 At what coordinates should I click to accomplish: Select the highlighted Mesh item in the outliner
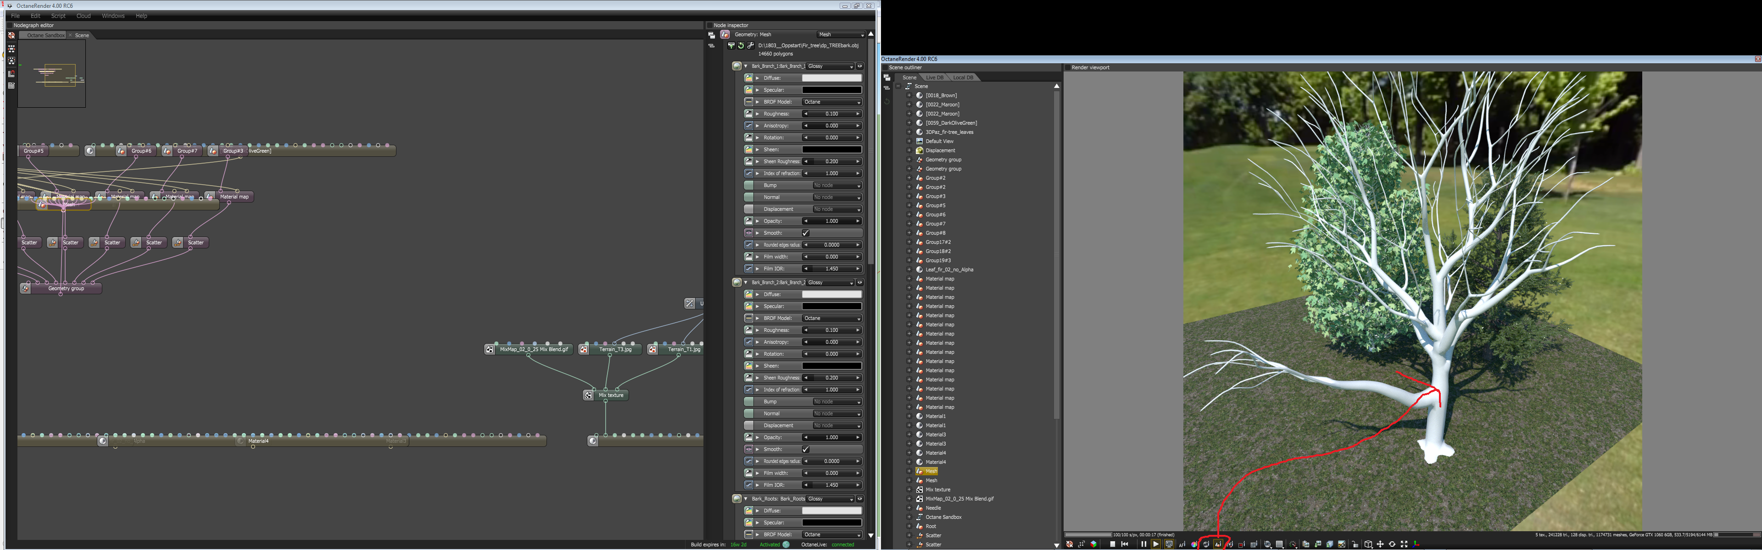[931, 472]
